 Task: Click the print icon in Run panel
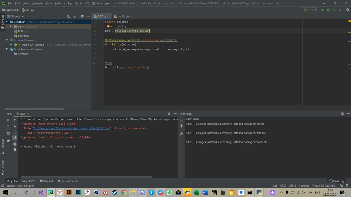15,144
